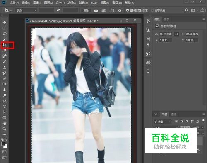Select the Eraser tool
This screenshot has width=207, height=163.
[x=5, y=78]
